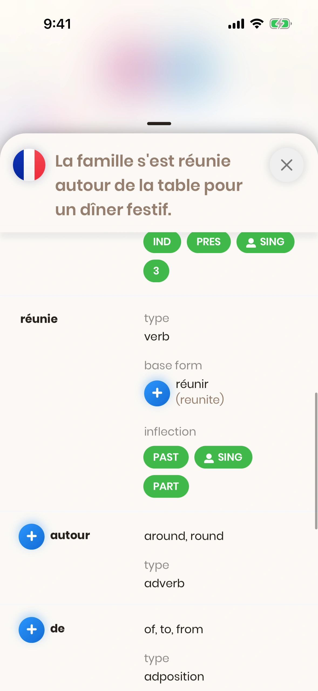Add base form réunir with plus icon
318x691 pixels.
coord(157,393)
